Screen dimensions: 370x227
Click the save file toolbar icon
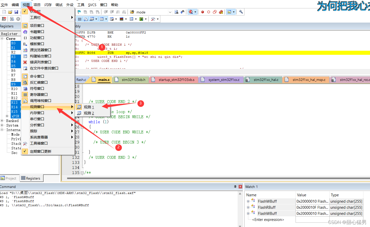pyautogui.click(x=16, y=12)
